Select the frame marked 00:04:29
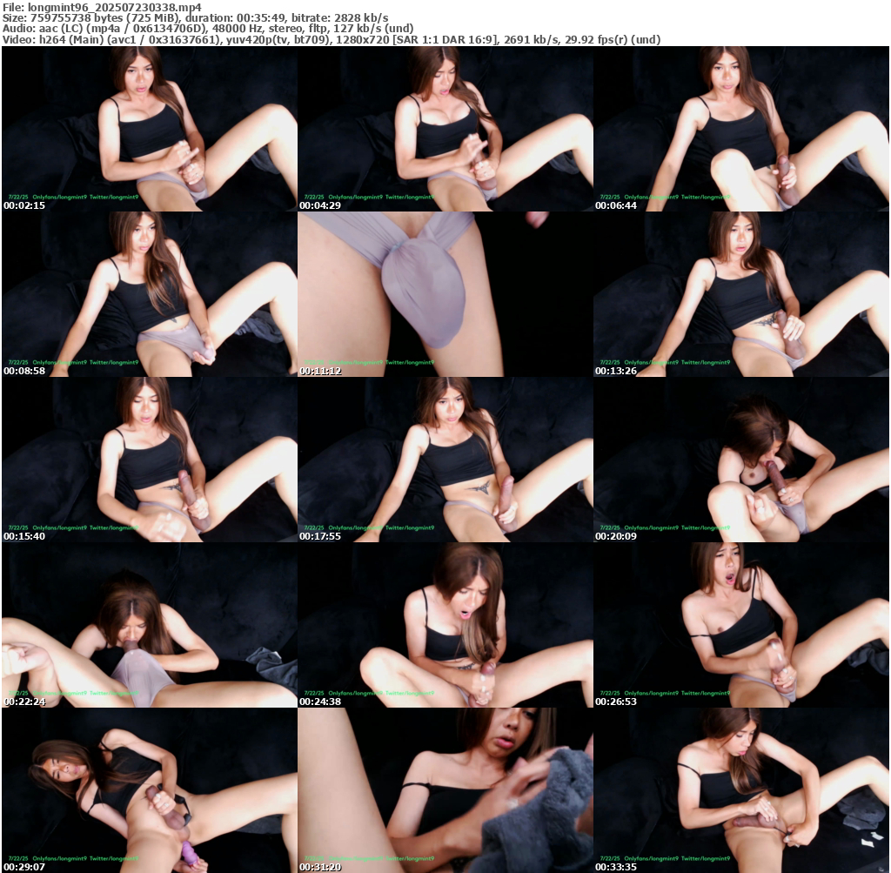The image size is (891, 873). coord(445,129)
